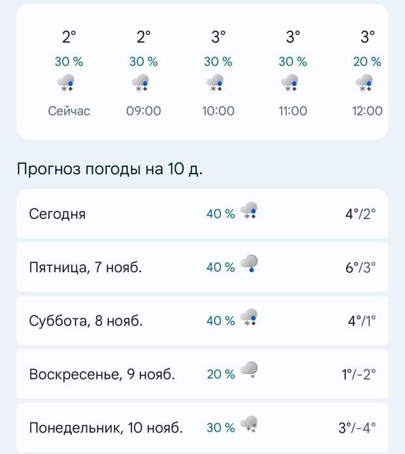This screenshot has width=405, height=454.
Task: Tap the 12:00 hourly time label
Action: 367,111
